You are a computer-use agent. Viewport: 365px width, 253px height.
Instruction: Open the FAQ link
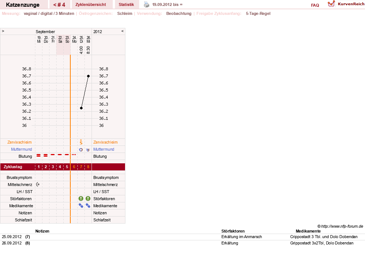tap(315, 5)
